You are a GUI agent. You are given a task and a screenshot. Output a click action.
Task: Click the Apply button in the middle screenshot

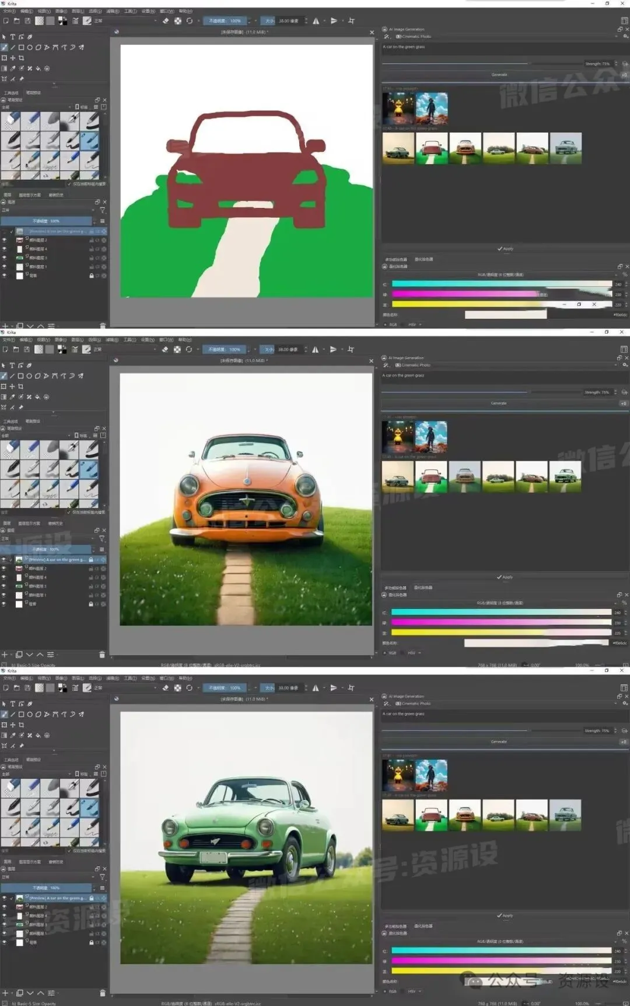tap(505, 577)
